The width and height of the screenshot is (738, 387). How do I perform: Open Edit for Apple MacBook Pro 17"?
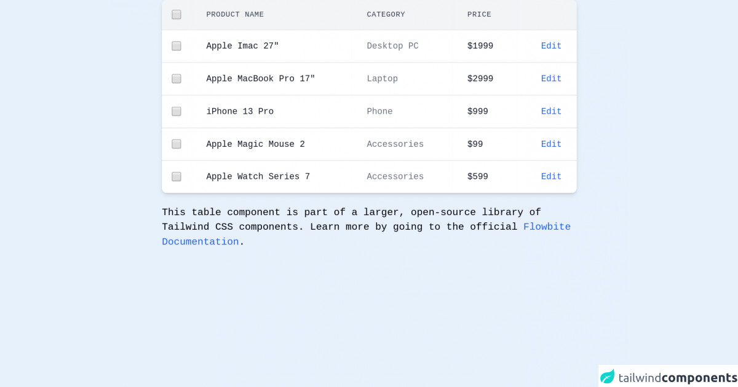click(x=551, y=79)
